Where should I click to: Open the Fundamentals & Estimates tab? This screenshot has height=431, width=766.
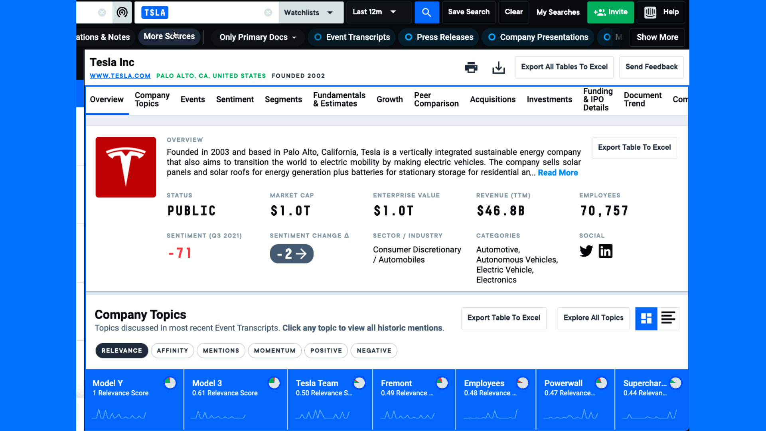339,100
